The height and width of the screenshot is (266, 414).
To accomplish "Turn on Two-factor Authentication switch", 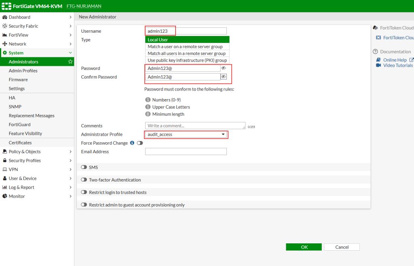I will pos(84,180).
